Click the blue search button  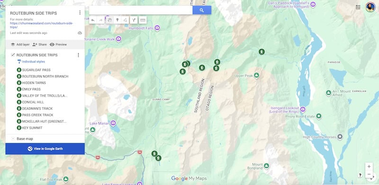tap(202, 10)
